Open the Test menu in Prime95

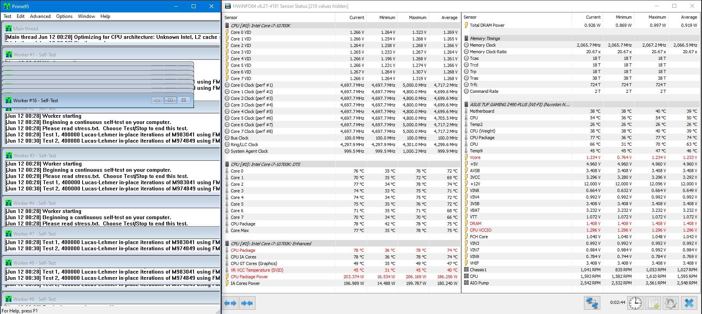(7, 16)
